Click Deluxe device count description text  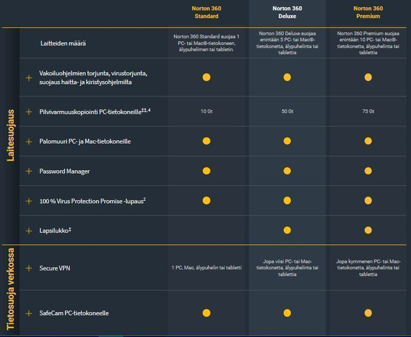[x=287, y=43]
